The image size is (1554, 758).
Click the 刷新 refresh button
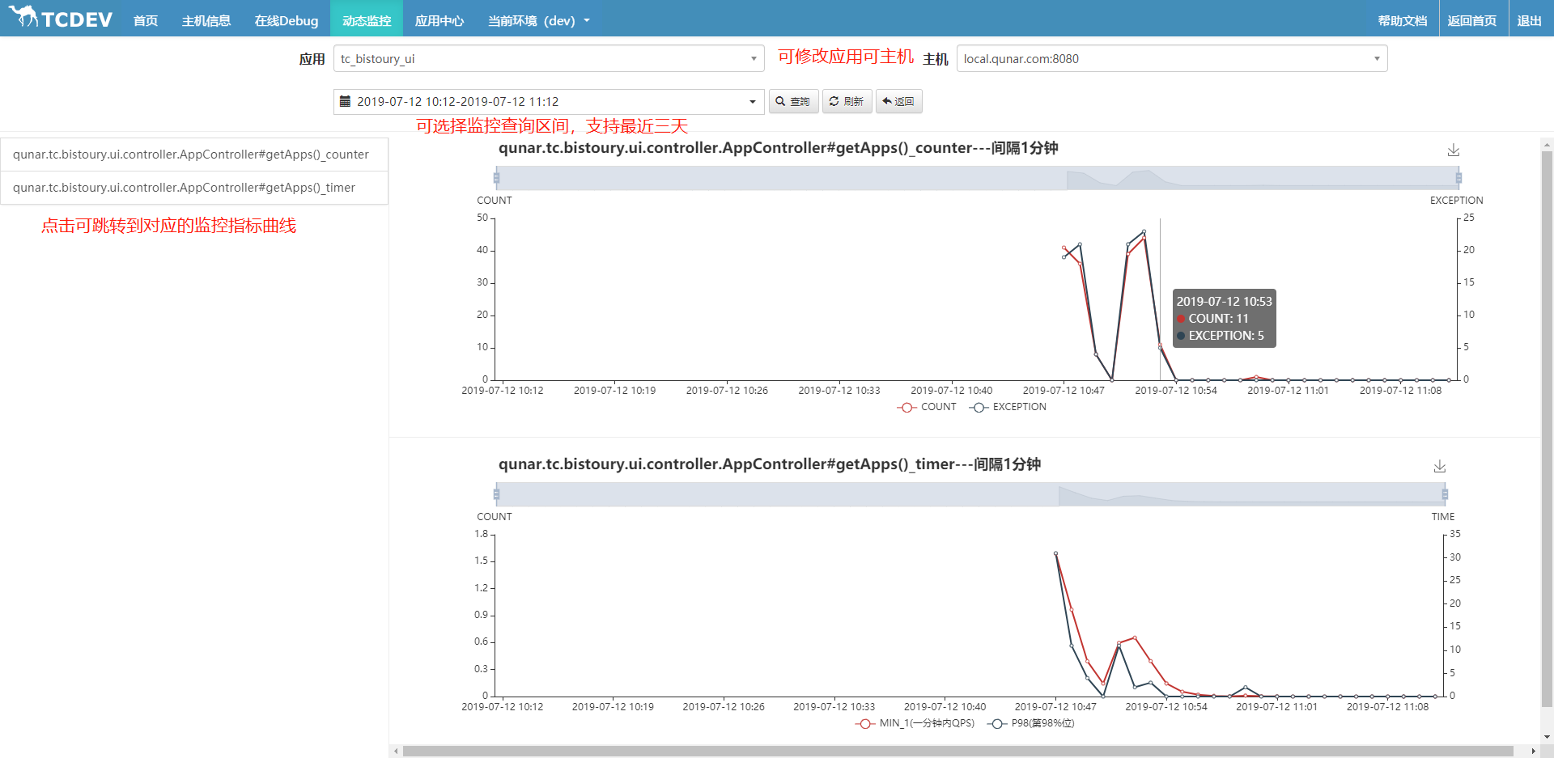click(x=847, y=102)
